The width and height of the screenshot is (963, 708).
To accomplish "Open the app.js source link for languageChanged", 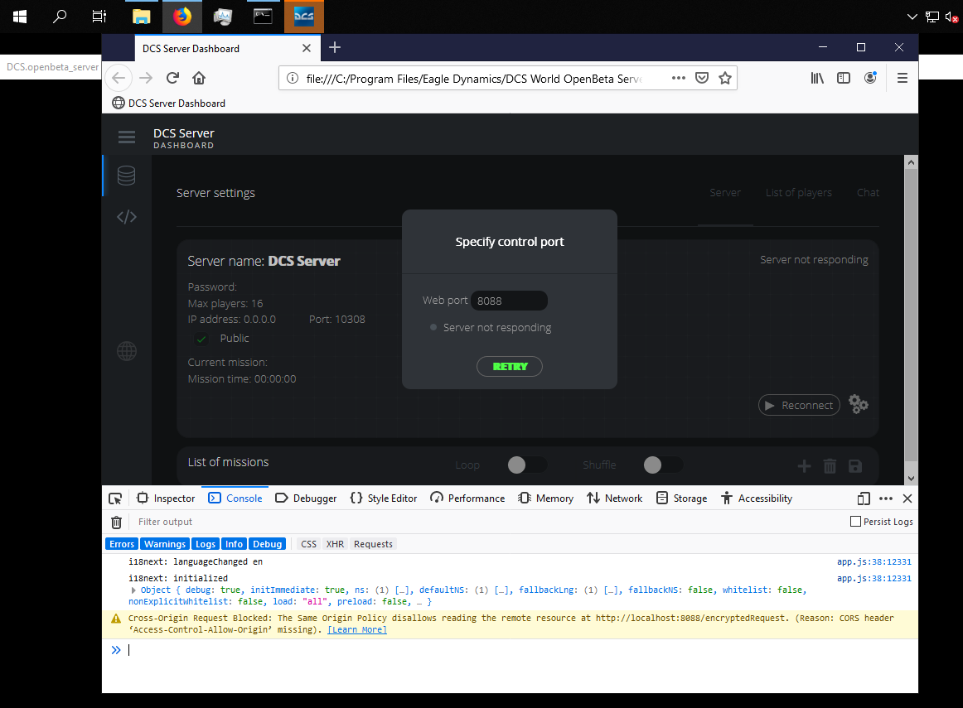I will tap(874, 562).
